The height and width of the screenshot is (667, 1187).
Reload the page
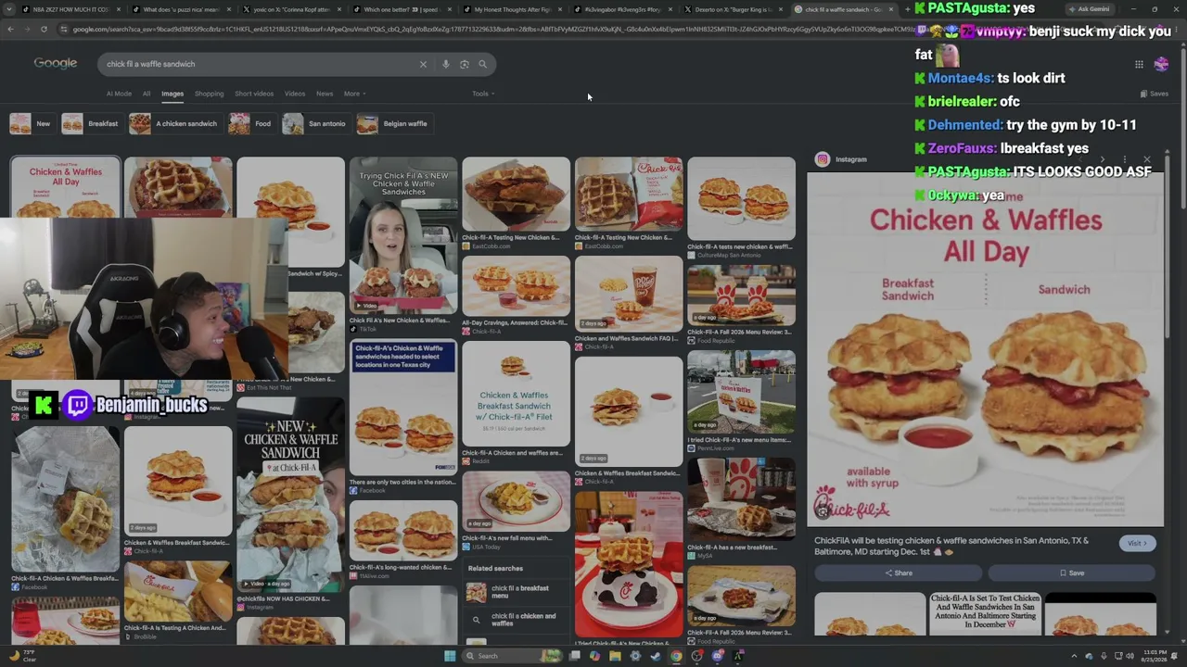click(x=44, y=29)
